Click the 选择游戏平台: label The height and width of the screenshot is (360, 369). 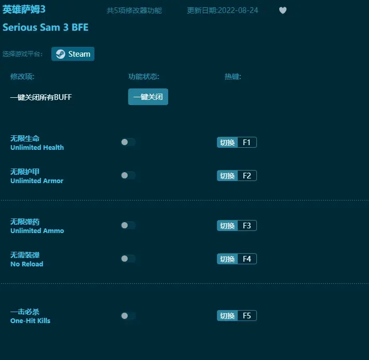click(x=22, y=54)
